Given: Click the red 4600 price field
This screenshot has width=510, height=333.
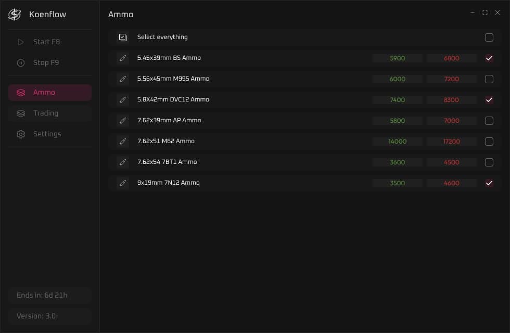Looking at the screenshot, I should tap(452, 183).
